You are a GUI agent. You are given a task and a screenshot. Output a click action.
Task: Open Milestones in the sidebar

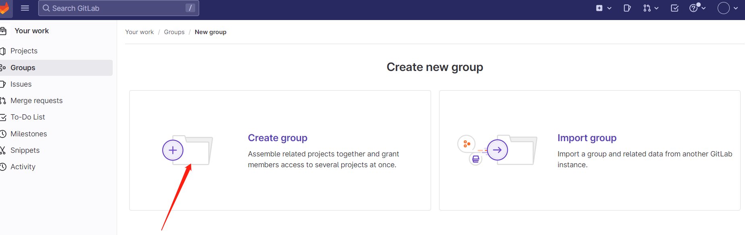coord(29,134)
